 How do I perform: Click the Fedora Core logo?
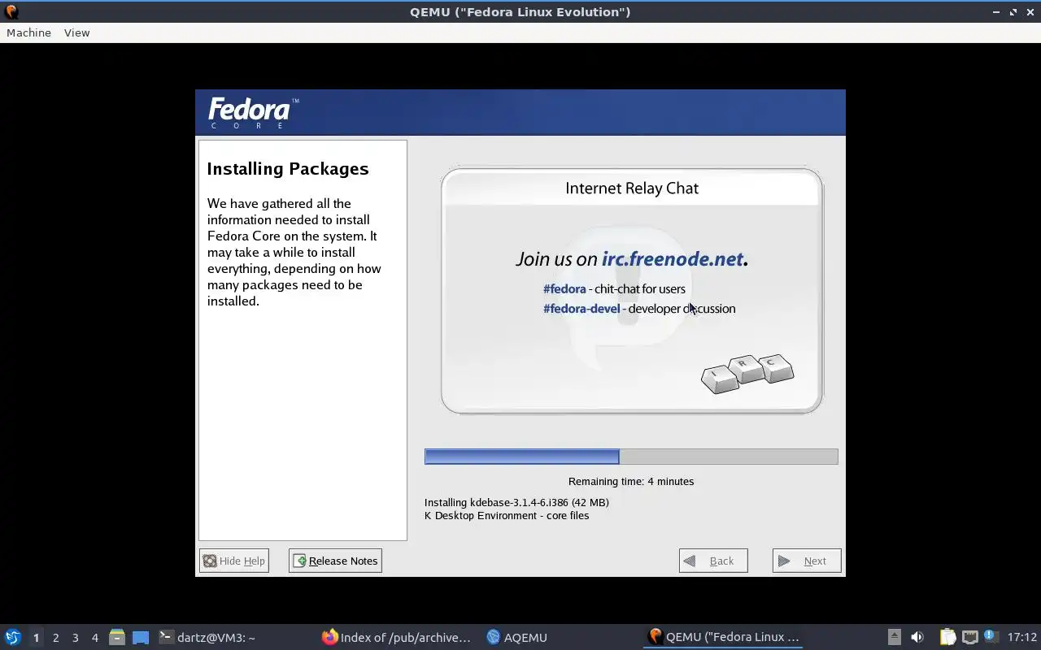point(253,113)
